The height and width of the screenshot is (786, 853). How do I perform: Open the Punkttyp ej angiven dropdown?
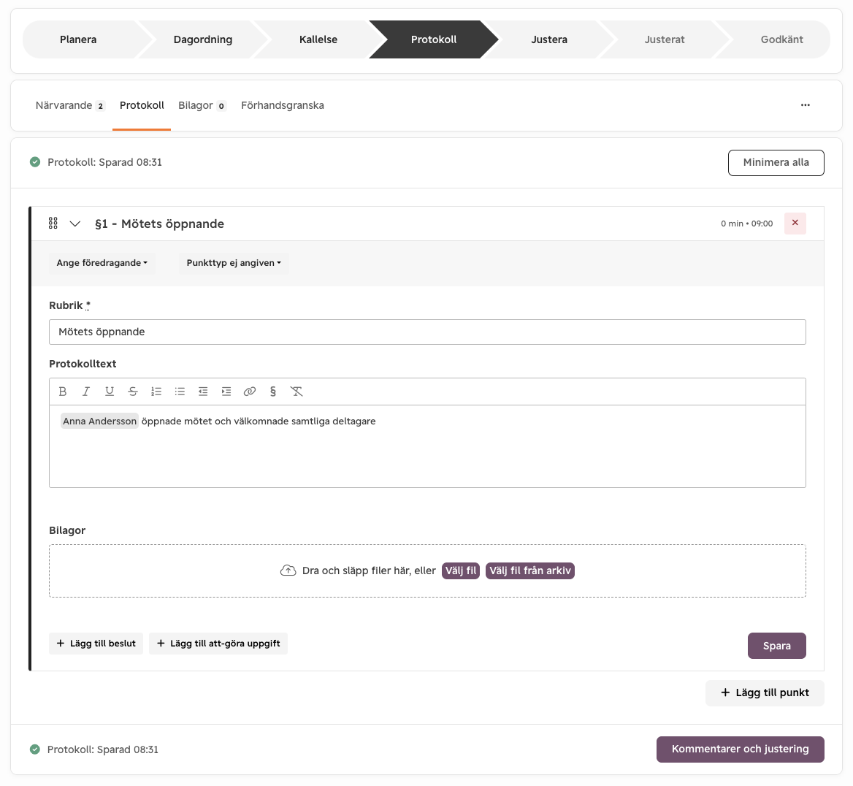[234, 263]
